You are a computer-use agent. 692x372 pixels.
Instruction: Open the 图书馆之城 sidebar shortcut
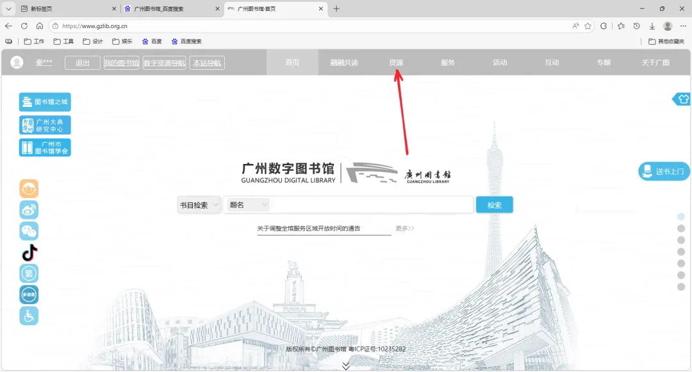(x=45, y=102)
